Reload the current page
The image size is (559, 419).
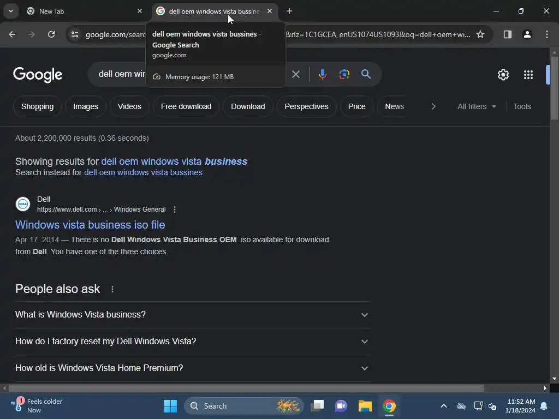pos(51,34)
